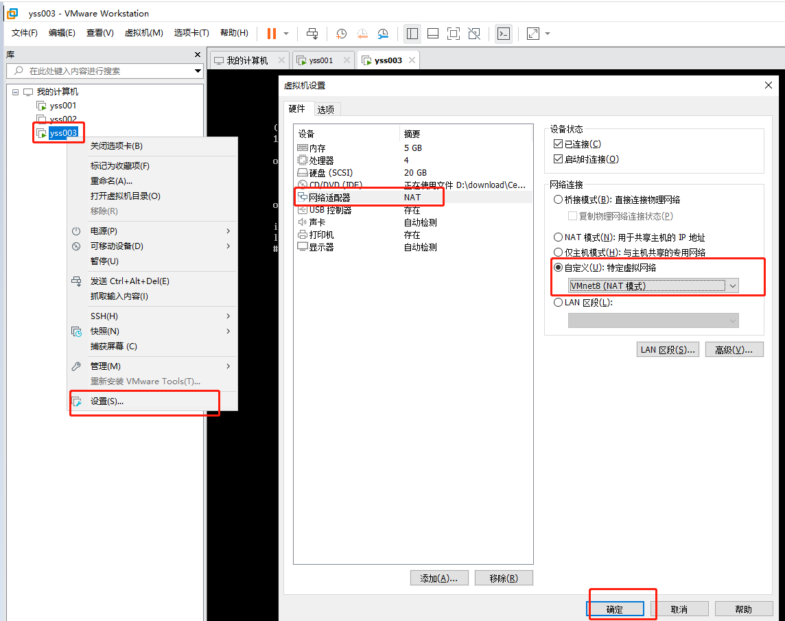Select 自定义(U) radio button
Screen dimensions: 785x621
558,268
